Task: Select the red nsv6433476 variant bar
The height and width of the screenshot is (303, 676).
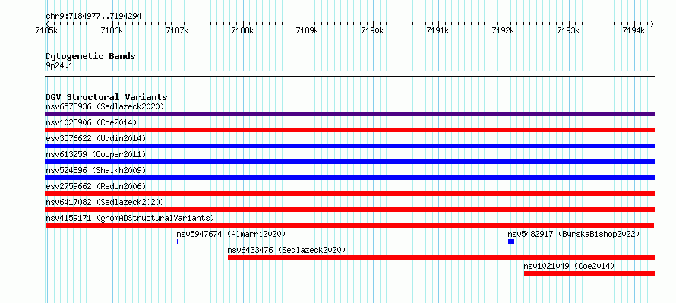Action: (441, 257)
